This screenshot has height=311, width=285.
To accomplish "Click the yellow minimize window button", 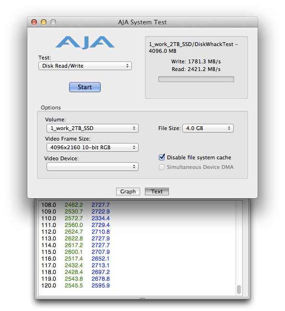I will tap(44, 22).
